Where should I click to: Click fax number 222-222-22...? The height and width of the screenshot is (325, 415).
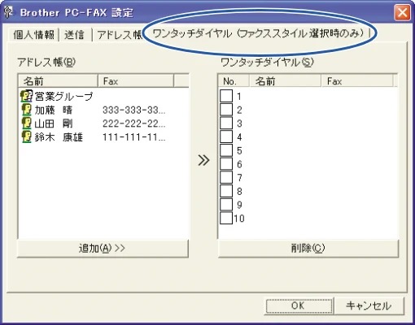coord(134,123)
